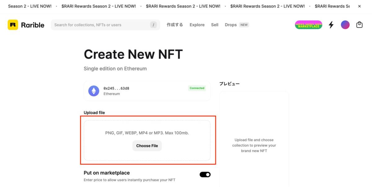Click the Connected status badge
372x187 pixels.
click(197, 88)
